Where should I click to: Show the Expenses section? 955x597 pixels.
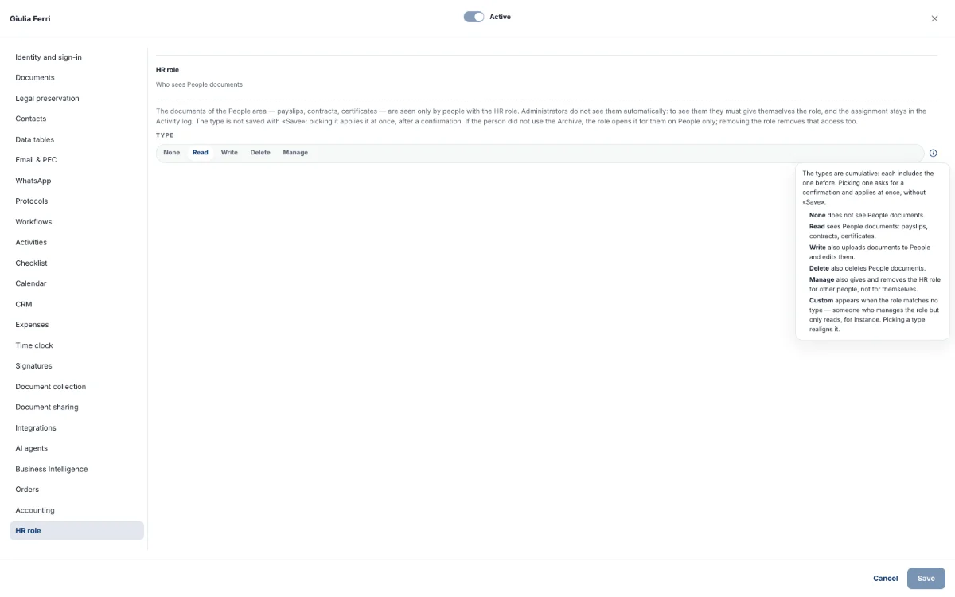click(x=76, y=325)
